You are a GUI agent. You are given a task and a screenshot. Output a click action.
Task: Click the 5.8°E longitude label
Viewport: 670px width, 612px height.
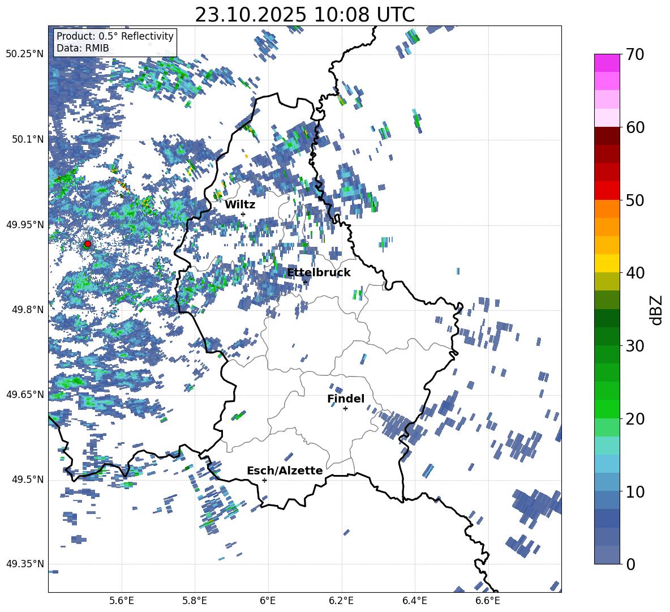pyautogui.click(x=195, y=601)
